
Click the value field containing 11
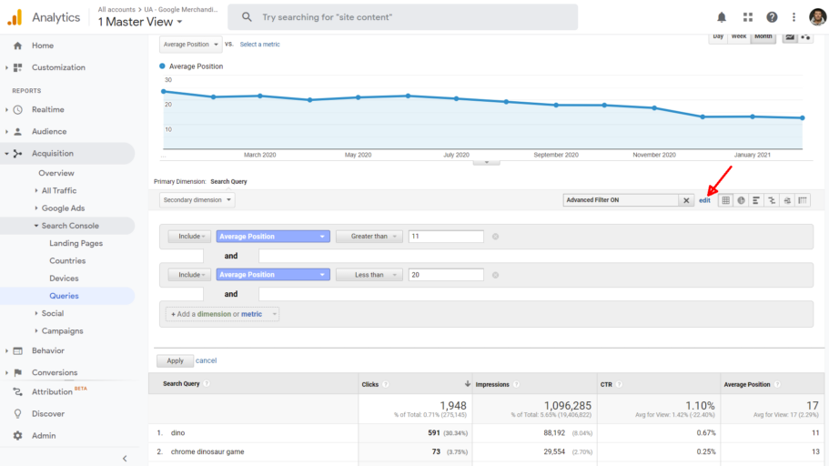click(x=446, y=237)
